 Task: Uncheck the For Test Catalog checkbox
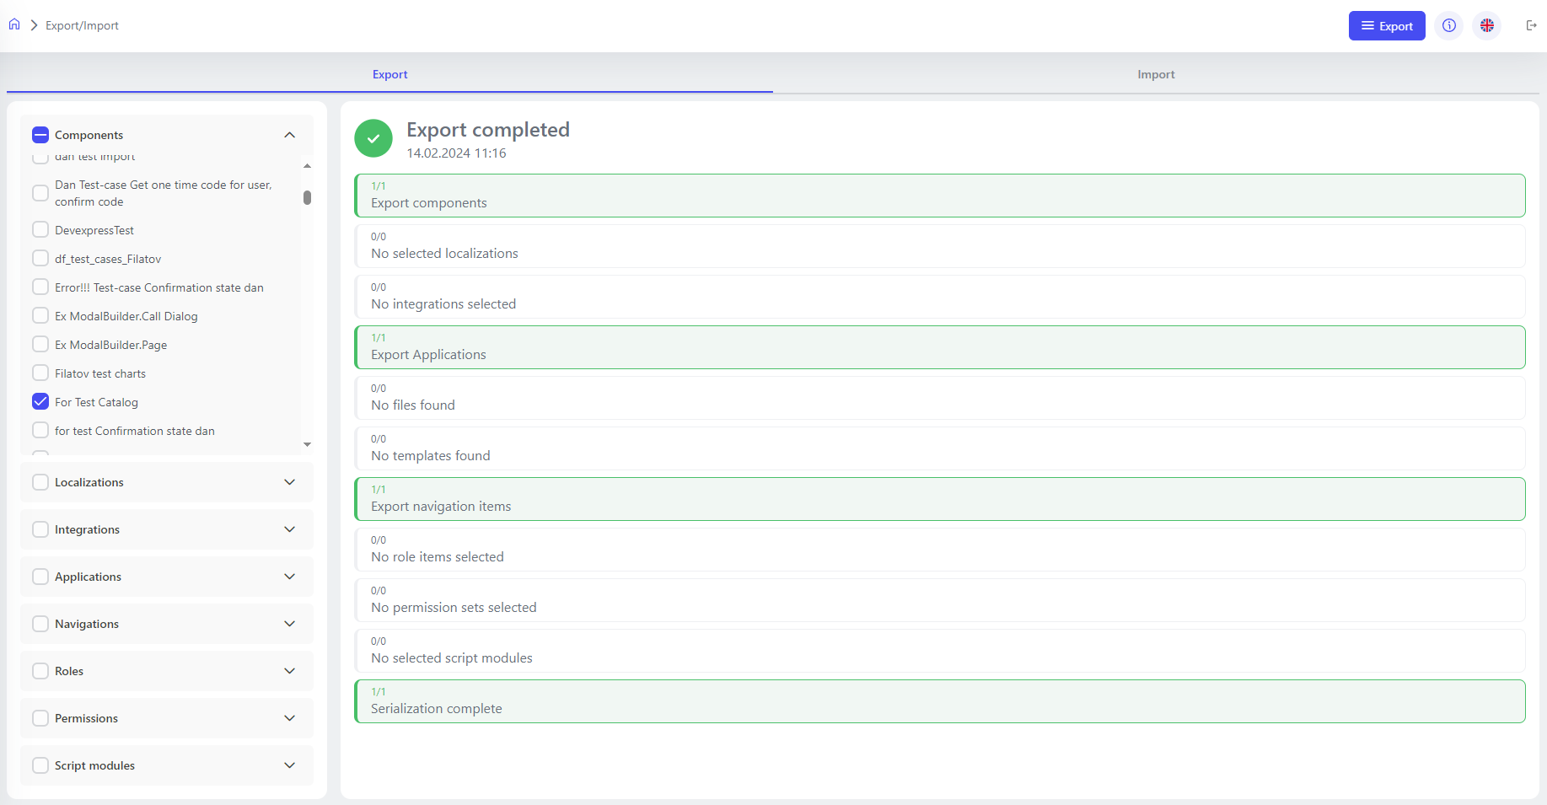point(40,402)
